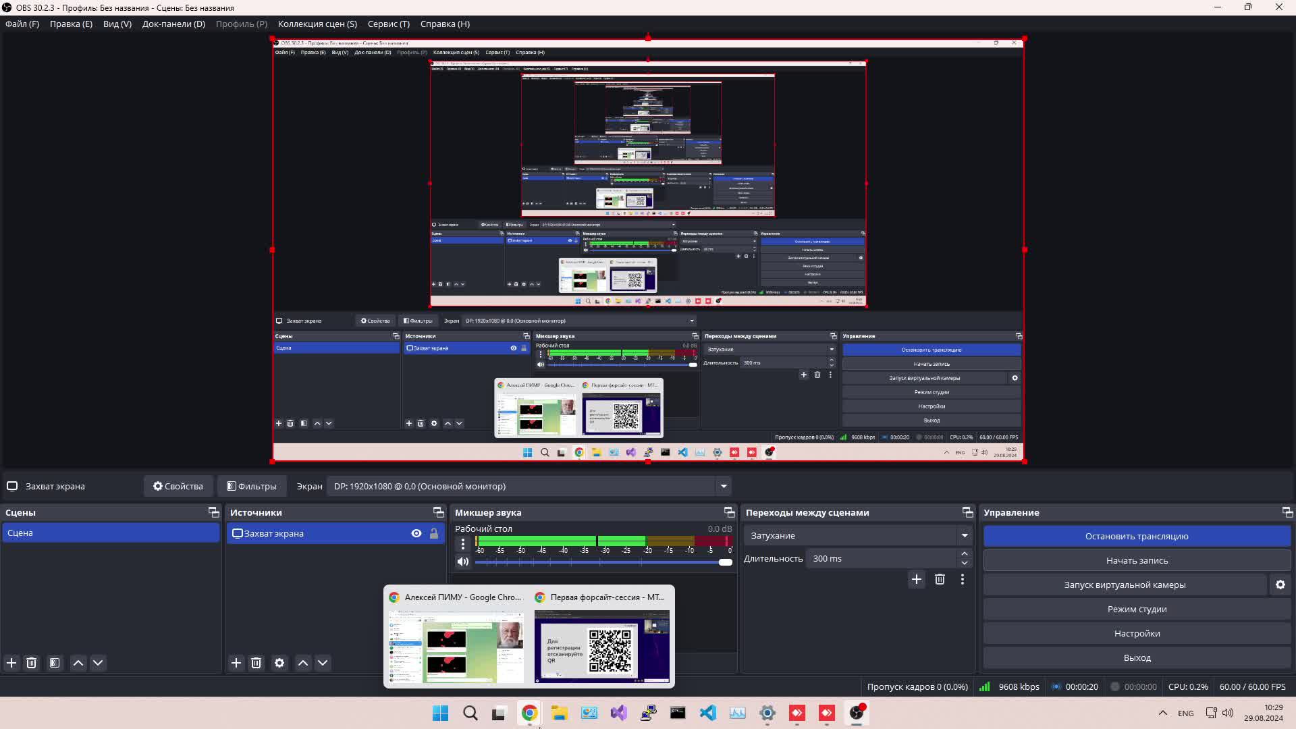This screenshot has height=729, width=1296.
Task: Open audio mixer options three-dot icon
Action: [x=462, y=543]
